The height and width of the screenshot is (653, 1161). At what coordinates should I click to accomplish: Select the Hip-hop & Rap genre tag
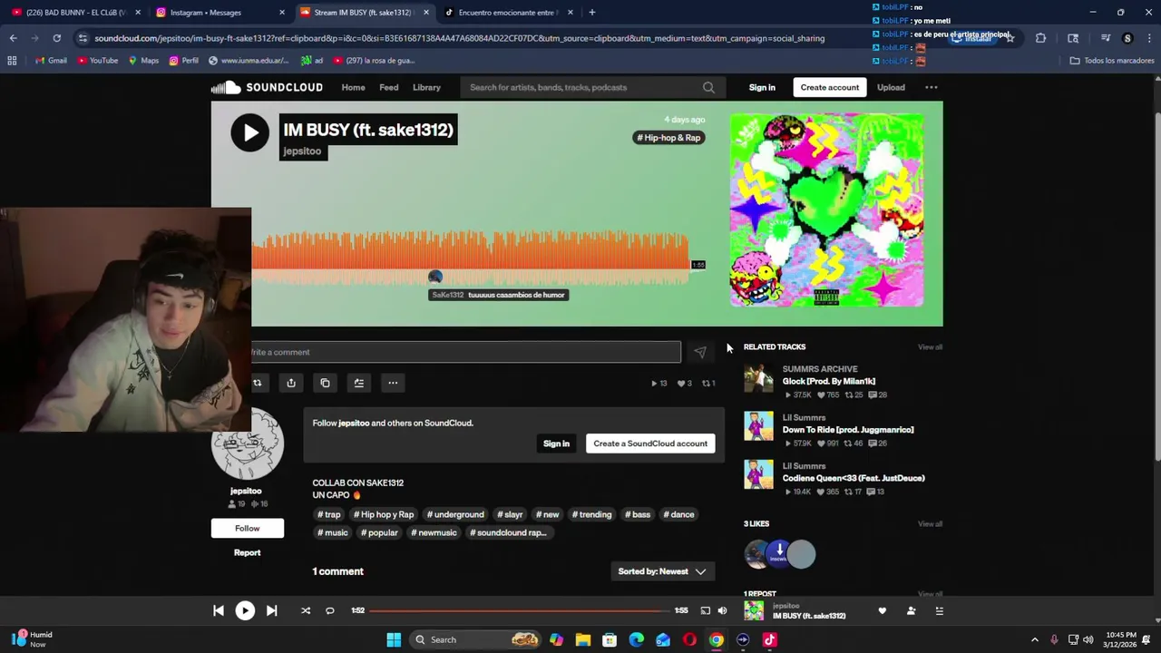click(668, 138)
